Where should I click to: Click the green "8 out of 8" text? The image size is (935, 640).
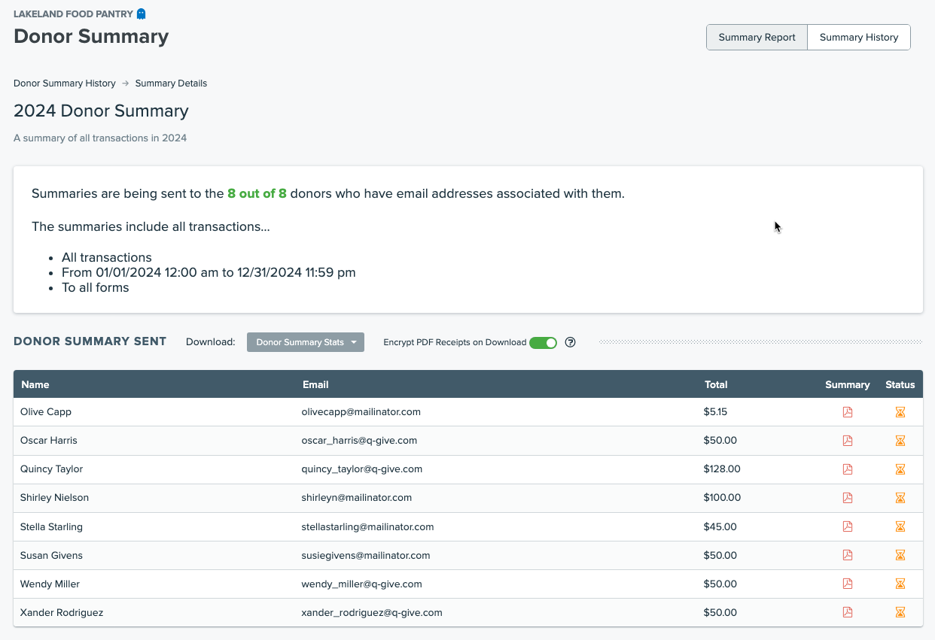pos(257,193)
